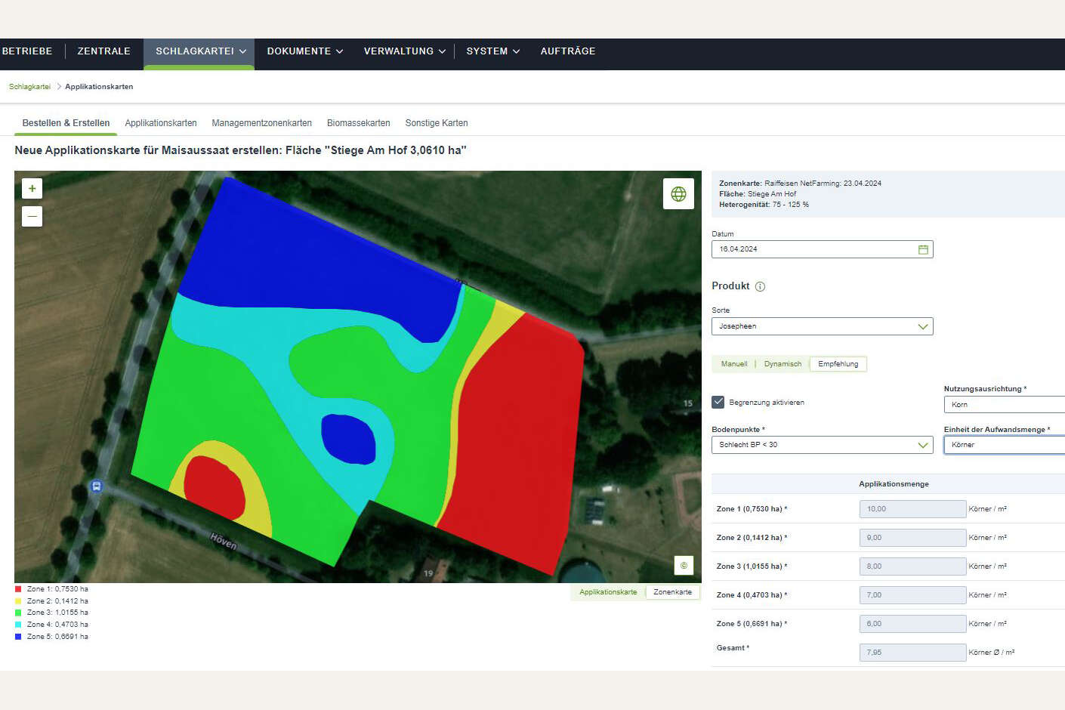Switch to Bestellen & Erstellen tab

pyautogui.click(x=66, y=123)
